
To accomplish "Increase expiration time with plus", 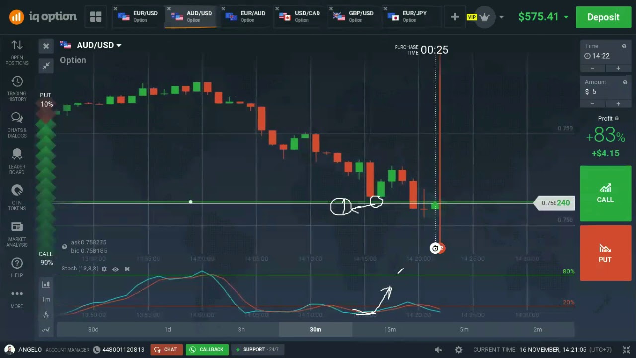I will [618, 68].
